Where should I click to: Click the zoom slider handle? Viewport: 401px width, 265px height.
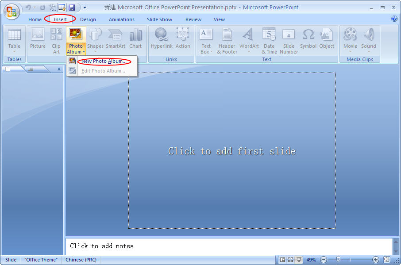pos(338,260)
